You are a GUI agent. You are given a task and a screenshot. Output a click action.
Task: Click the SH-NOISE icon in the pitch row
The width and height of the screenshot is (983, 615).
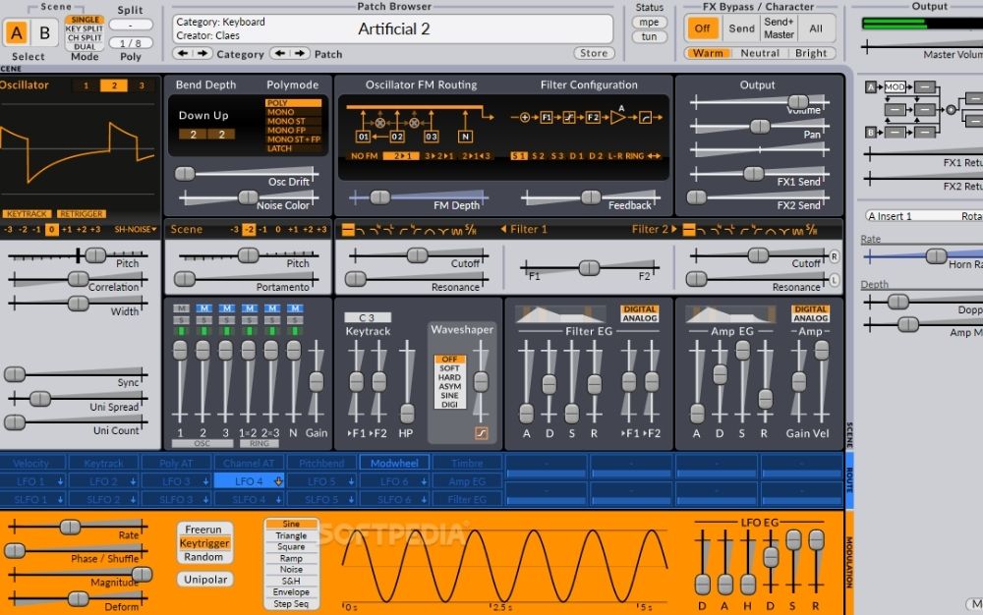pyautogui.click(x=135, y=229)
